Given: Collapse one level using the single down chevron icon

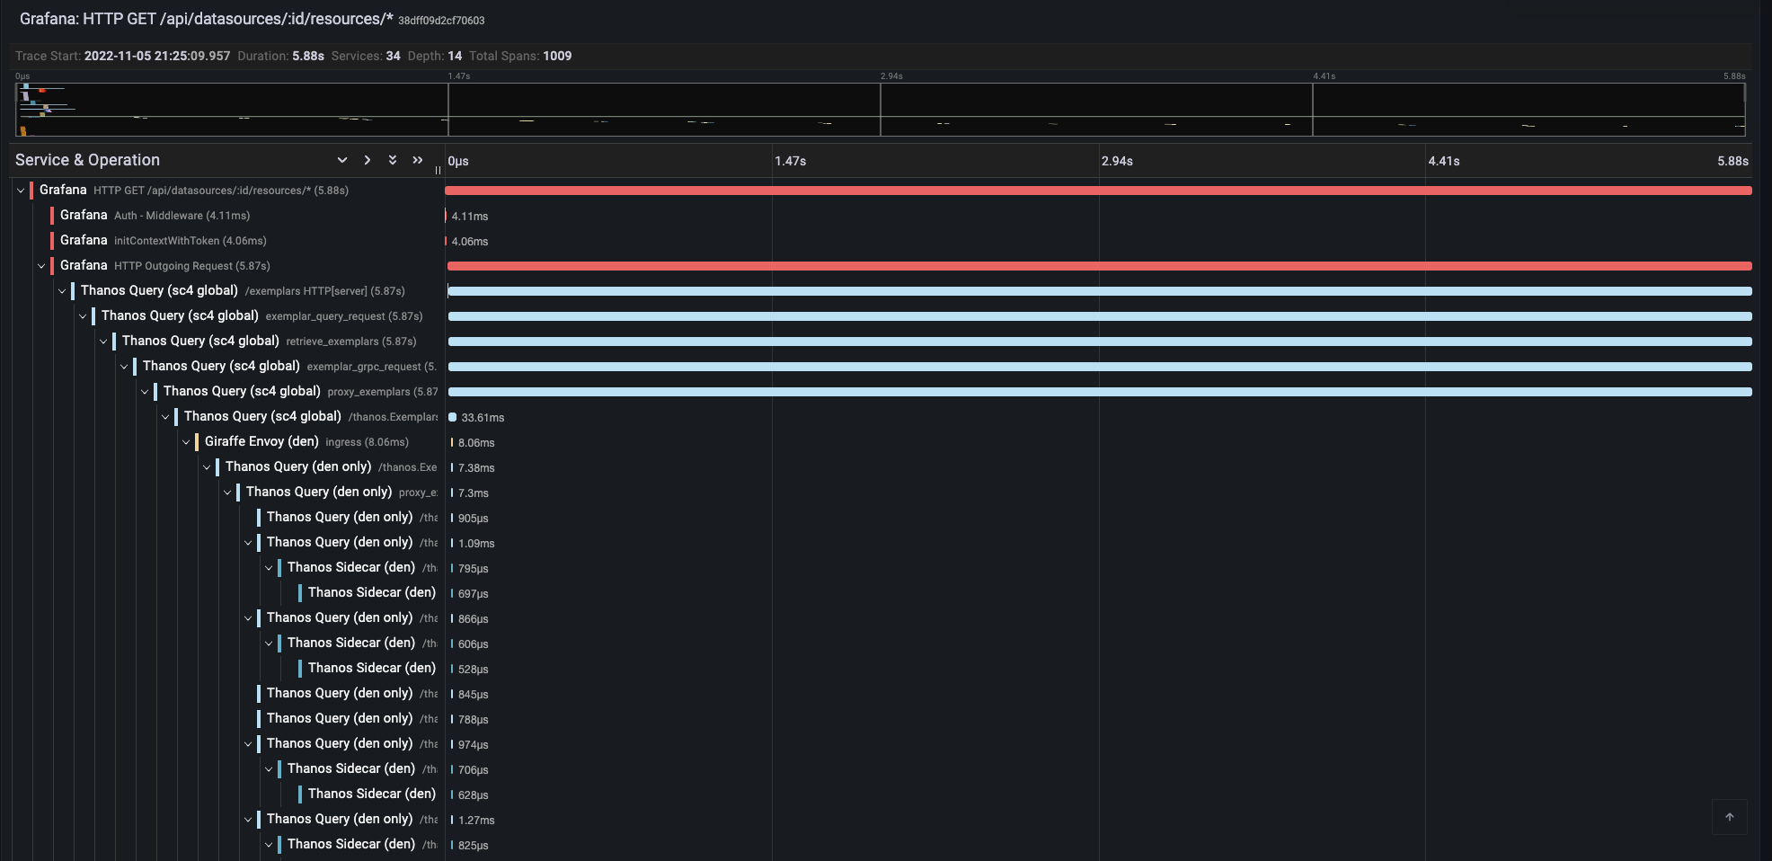Looking at the screenshot, I should (x=341, y=160).
